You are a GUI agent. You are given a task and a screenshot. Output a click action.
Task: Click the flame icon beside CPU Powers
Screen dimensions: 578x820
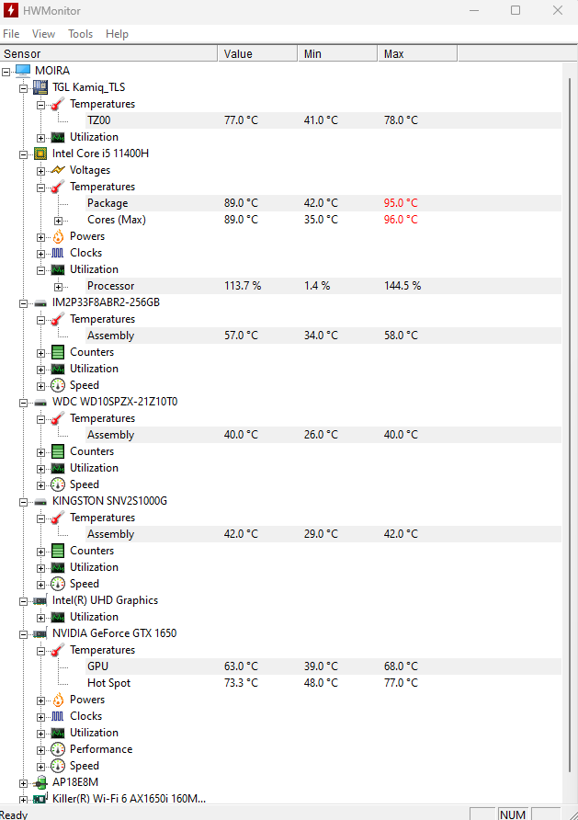point(58,236)
